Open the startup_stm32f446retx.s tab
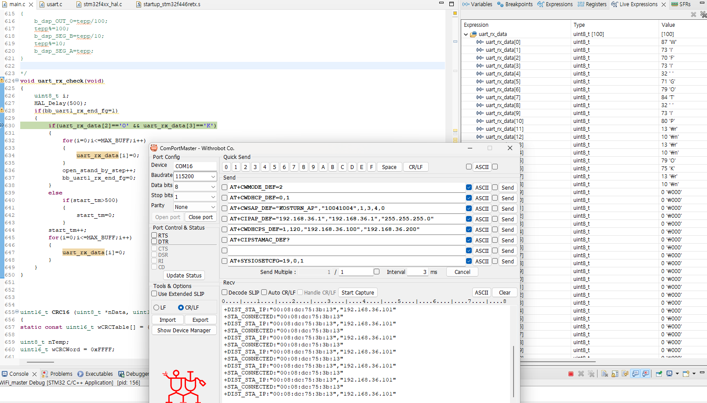Screen dimensions: 707x403 pos(168,4)
